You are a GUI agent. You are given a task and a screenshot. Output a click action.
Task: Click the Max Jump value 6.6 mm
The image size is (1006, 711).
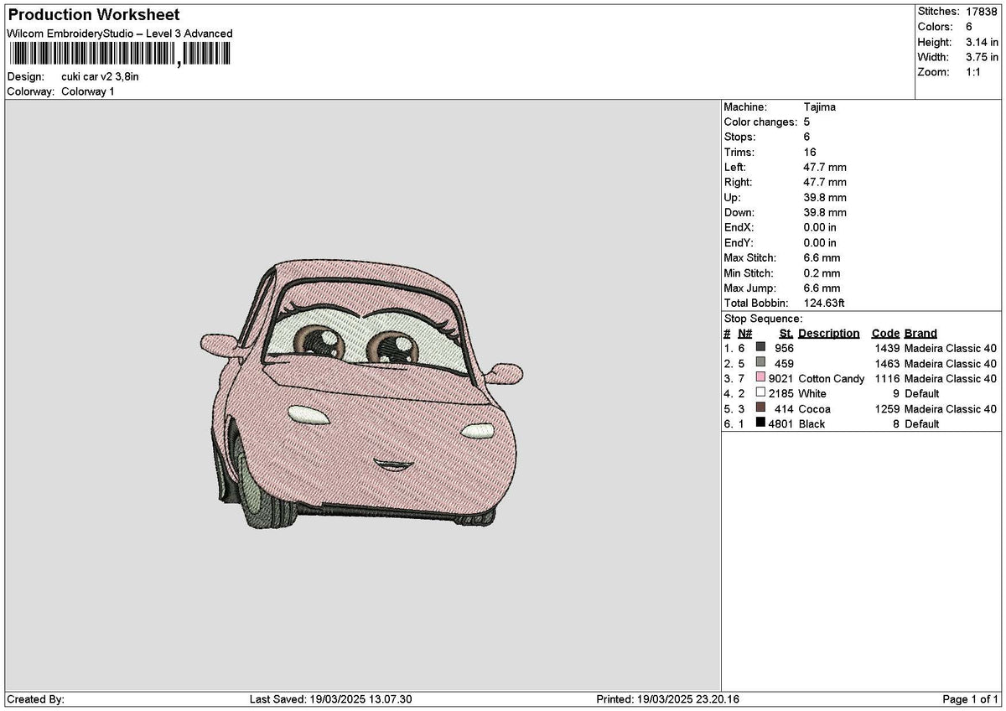[x=822, y=288]
